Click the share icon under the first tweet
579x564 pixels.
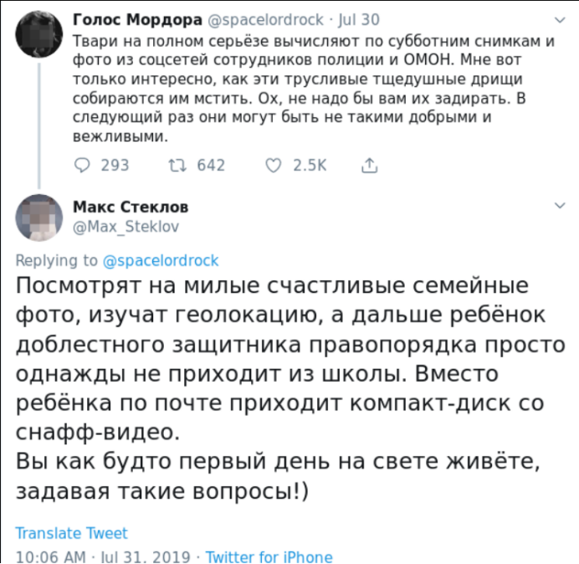pyautogui.click(x=369, y=165)
